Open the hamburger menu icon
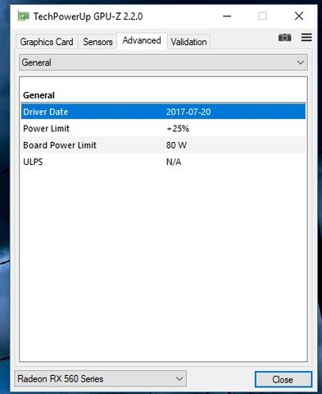The image size is (322, 394). click(x=306, y=37)
